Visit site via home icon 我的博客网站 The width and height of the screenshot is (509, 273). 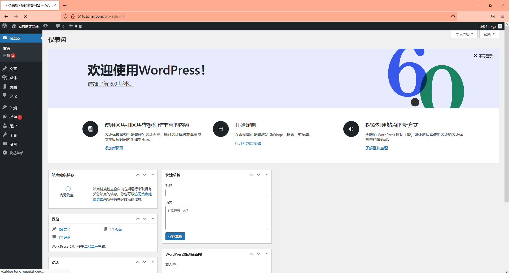pyautogui.click(x=25, y=26)
